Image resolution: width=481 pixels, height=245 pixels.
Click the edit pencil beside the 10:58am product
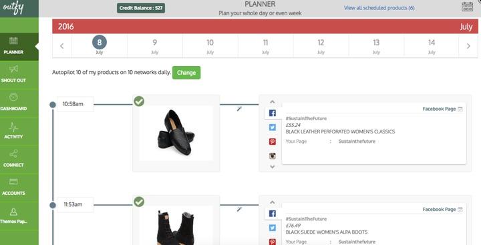point(239,109)
